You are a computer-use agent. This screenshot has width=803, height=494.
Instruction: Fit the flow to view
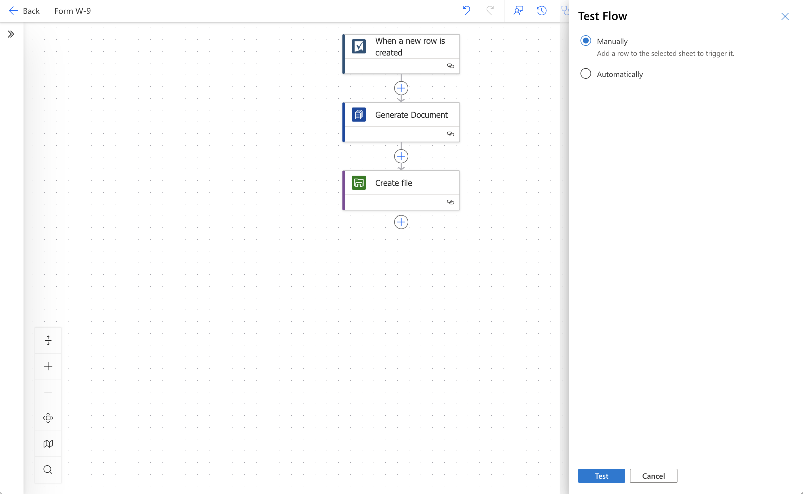click(48, 418)
